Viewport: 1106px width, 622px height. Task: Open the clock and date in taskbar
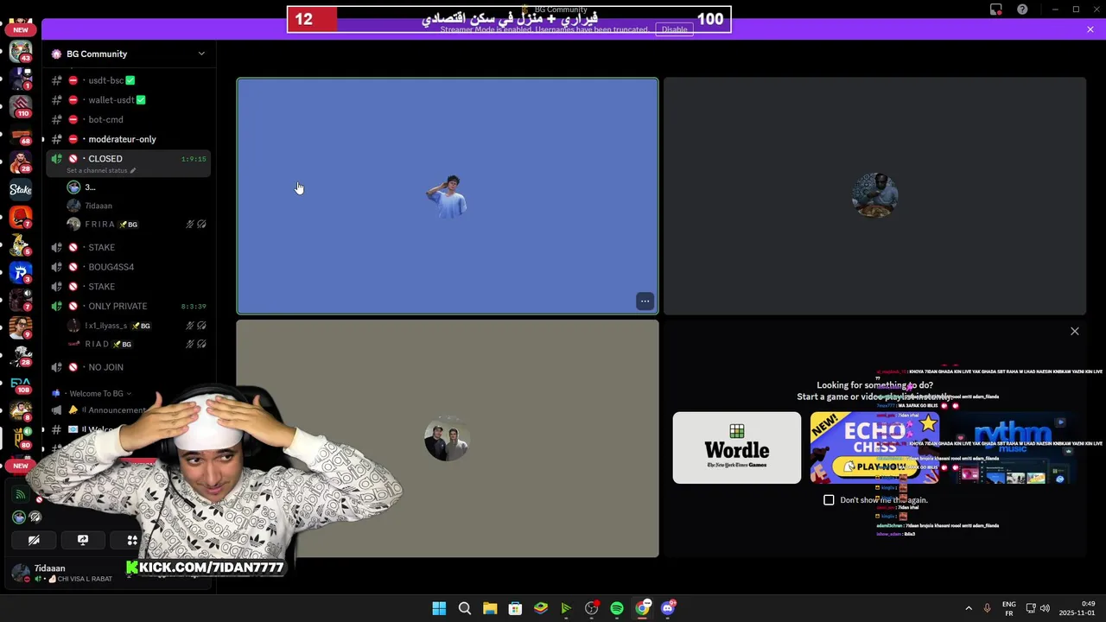1077,608
